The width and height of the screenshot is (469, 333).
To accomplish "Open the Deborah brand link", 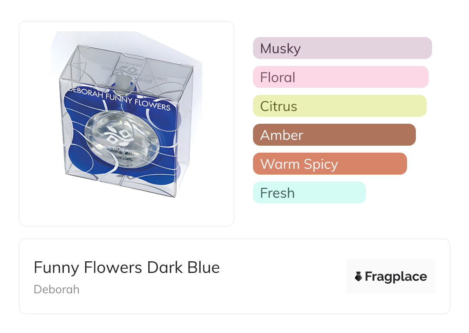I will click(x=57, y=289).
